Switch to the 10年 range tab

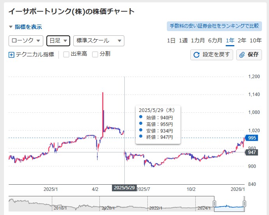pos(255,40)
